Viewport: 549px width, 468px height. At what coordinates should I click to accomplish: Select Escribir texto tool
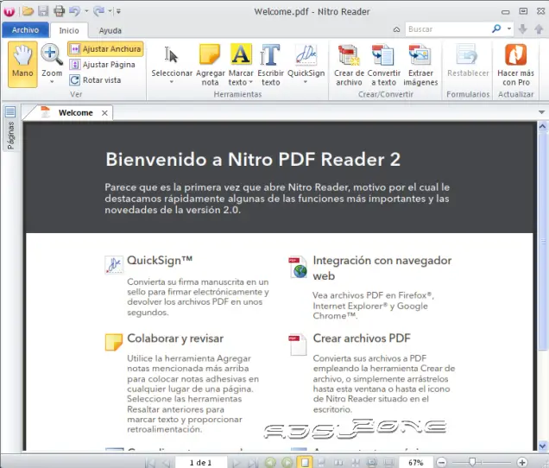click(271, 65)
